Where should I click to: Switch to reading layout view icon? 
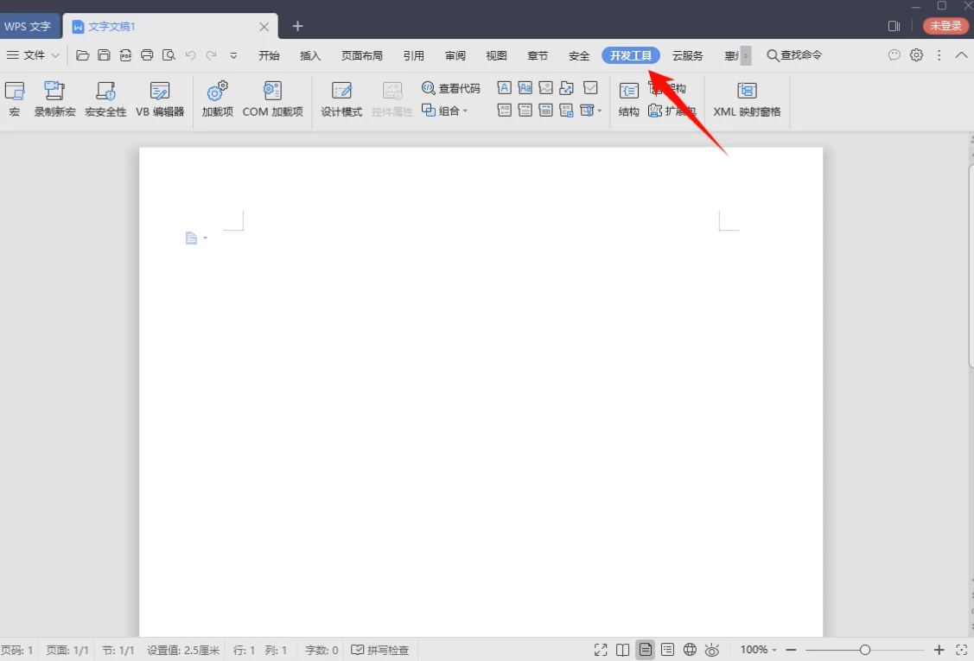point(622,650)
